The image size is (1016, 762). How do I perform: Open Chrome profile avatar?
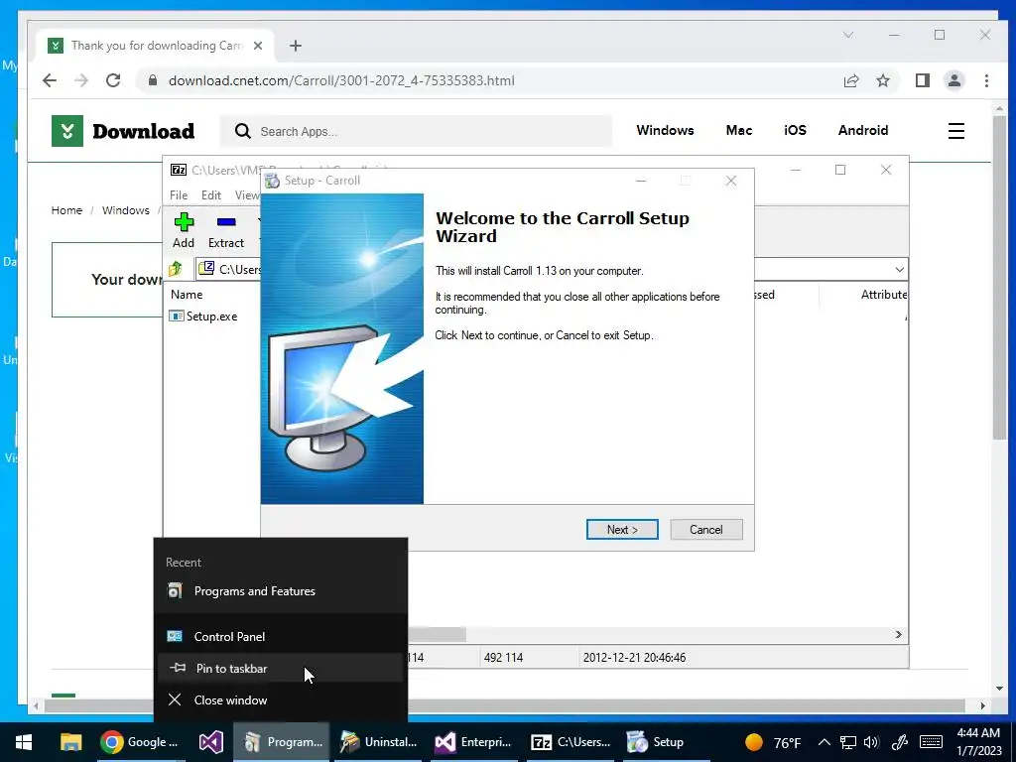click(953, 80)
